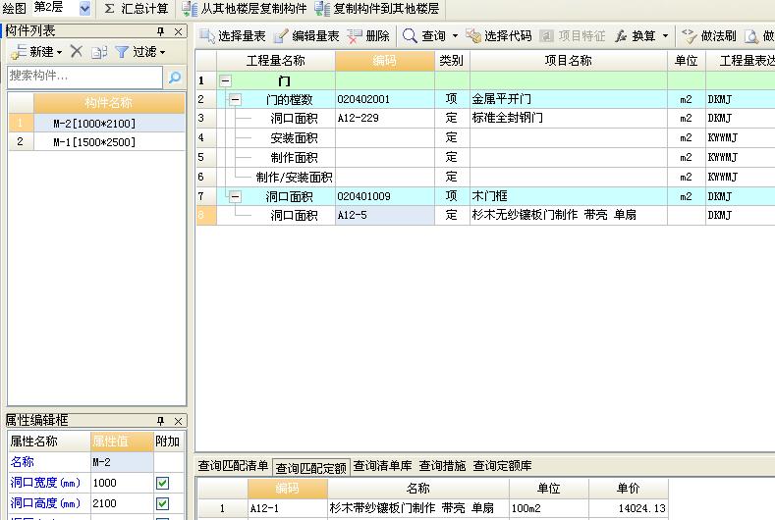Collapse the 木门框 row expander
The image size is (775, 520).
tap(236, 197)
